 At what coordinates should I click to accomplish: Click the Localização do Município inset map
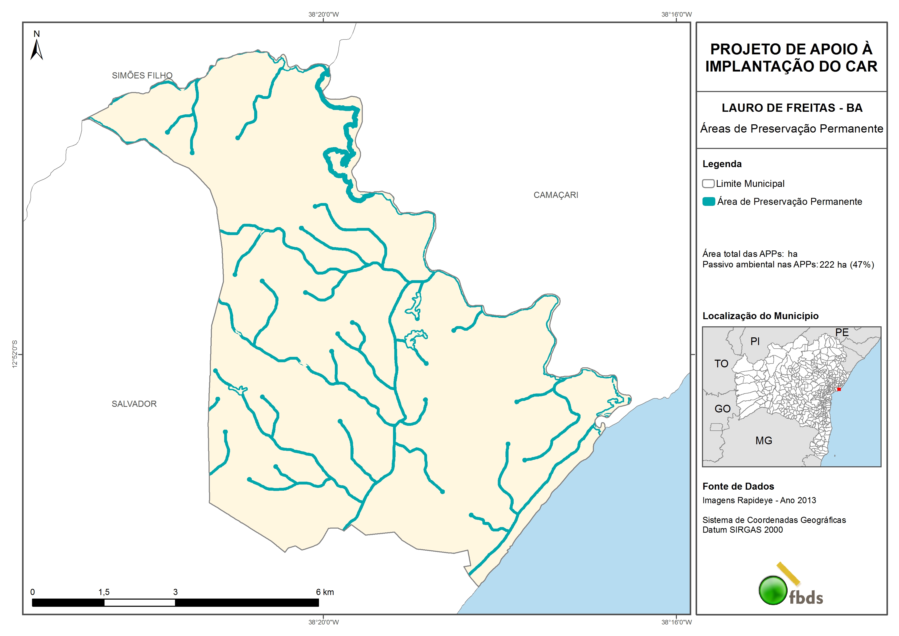(x=791, y=397)
